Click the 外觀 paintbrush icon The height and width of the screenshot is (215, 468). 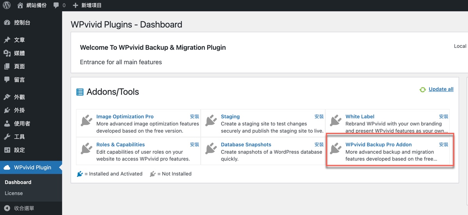tap(7, 97)
